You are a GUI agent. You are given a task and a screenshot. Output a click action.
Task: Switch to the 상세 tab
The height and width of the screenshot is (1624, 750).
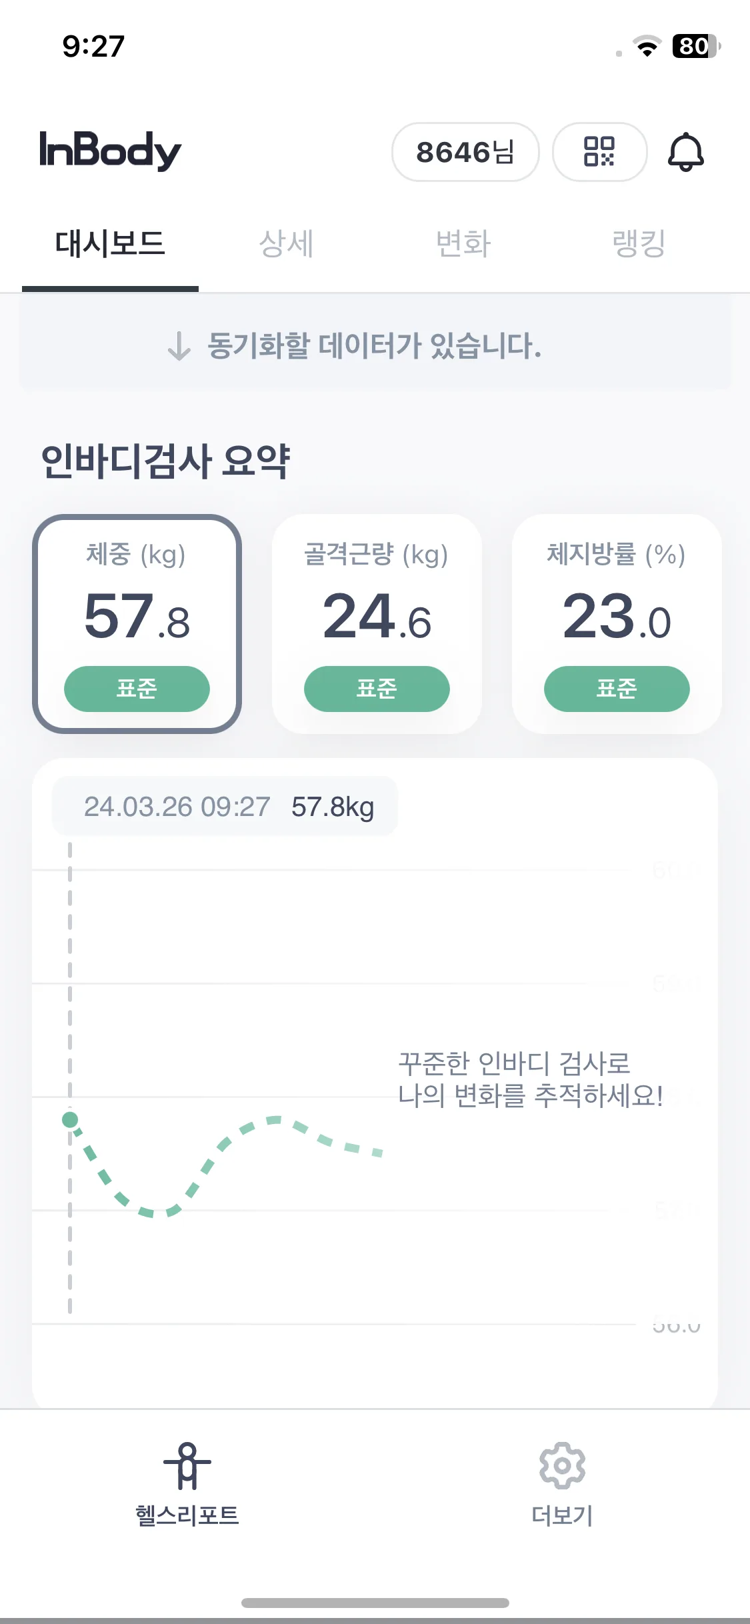coord(286,243)
